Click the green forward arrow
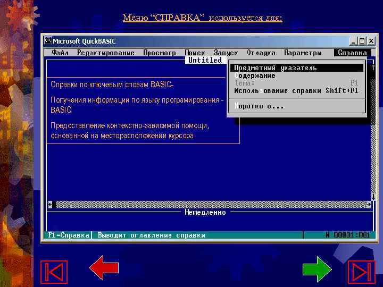383x287 pixels. click(317, 269)
